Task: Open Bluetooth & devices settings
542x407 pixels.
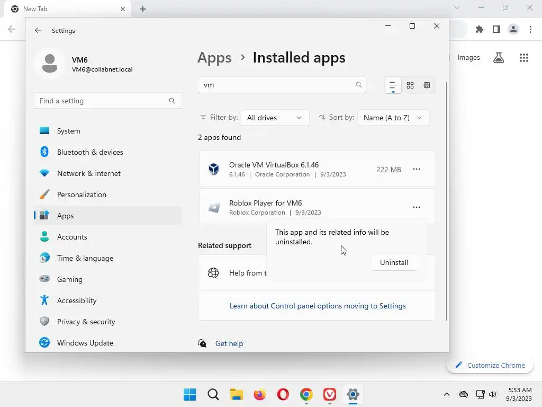Action: click(x=108, y=152)
